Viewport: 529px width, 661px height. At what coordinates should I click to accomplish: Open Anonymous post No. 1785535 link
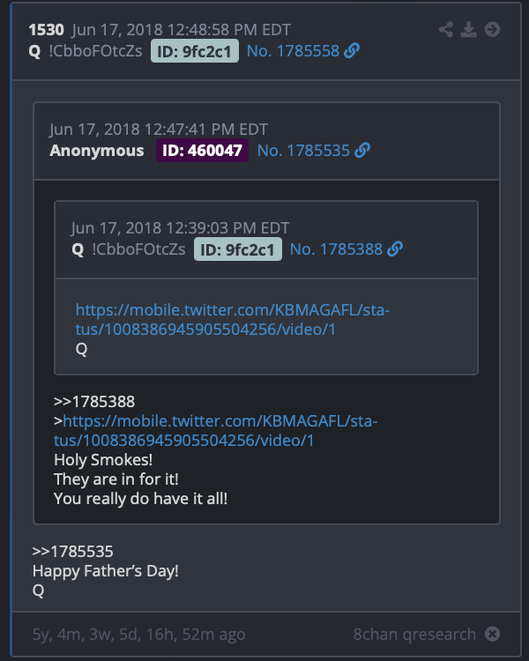(x=303, y=151)
